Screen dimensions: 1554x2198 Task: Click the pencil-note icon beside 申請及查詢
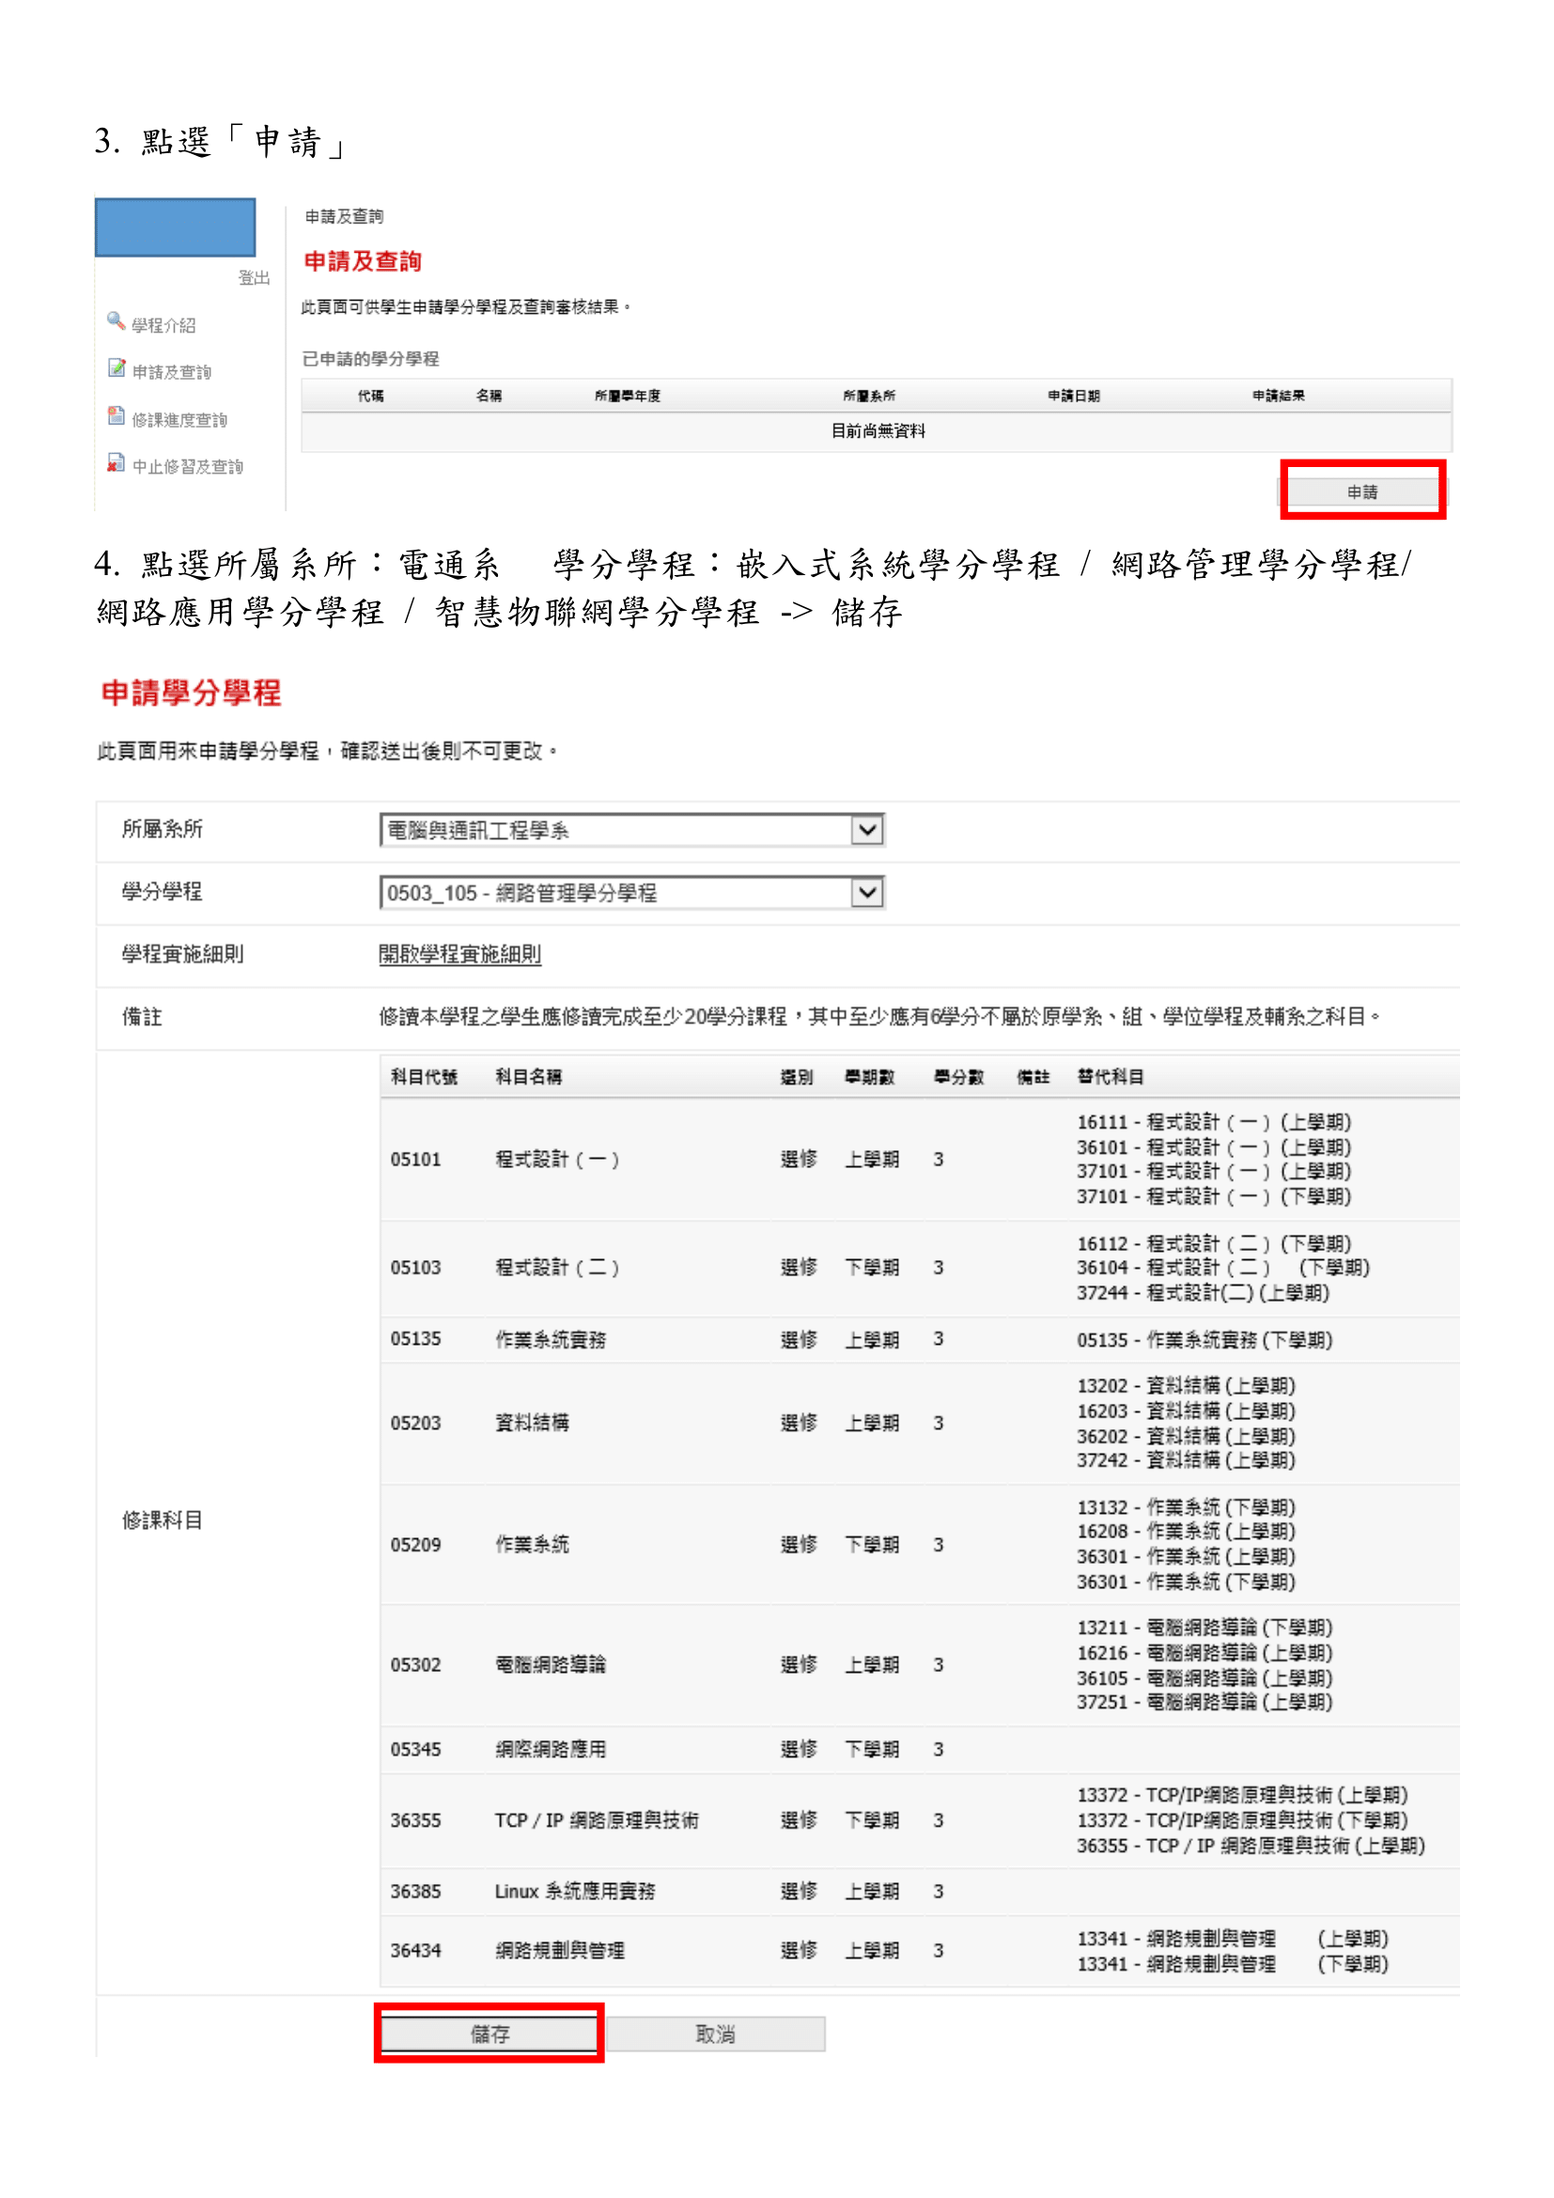coord(117,368)
